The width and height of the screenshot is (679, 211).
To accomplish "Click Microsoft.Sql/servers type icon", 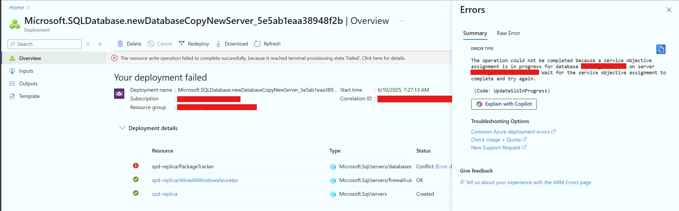I will pyautogui.click(x=333, y=194).
